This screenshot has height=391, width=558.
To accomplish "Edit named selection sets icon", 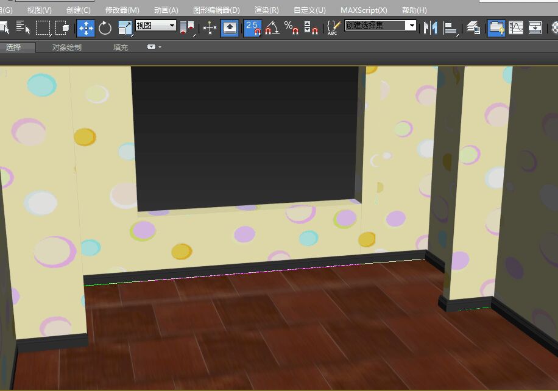I will [333, 27].
